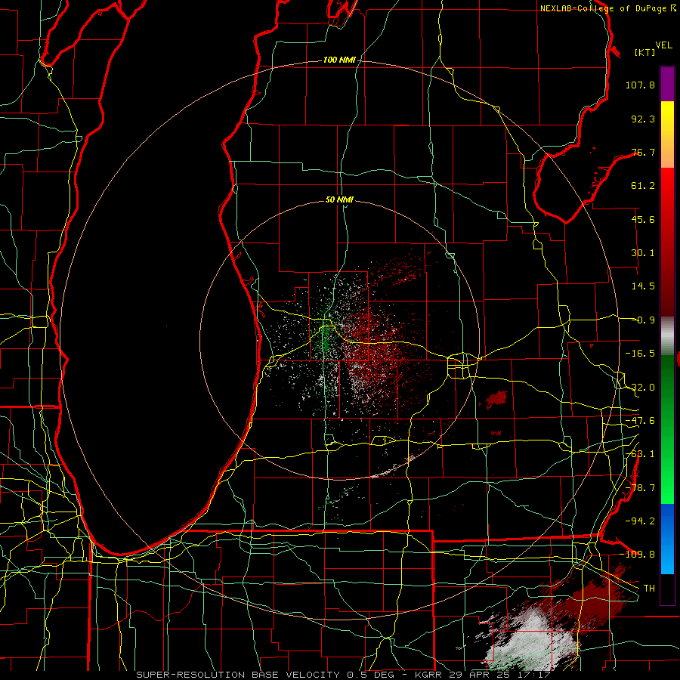Click the purple segment of the velocity color bar
Image resolution: width=680 pixels, height=680 pixels.
(667, 84)
